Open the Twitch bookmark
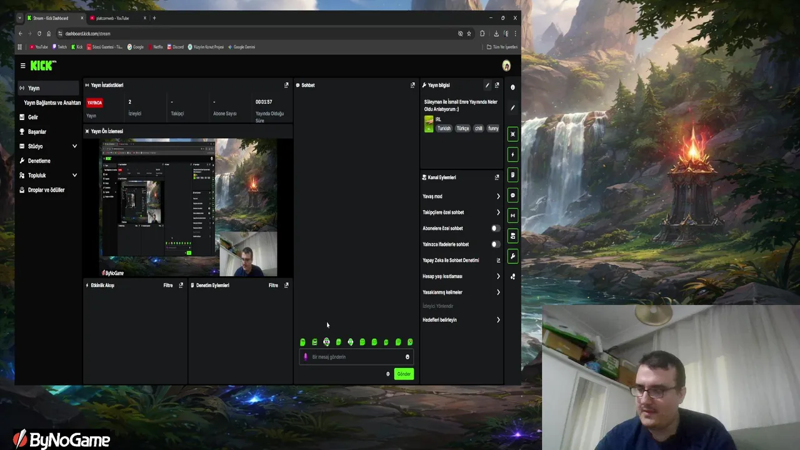Image resolution: width=800 pixels, height=450 pixels. 60,47
